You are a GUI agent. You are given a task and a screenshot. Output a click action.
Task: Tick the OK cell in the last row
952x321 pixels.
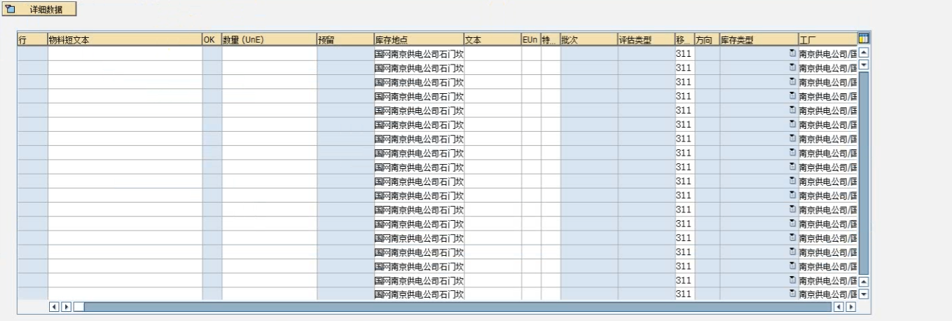pos(212,294)
